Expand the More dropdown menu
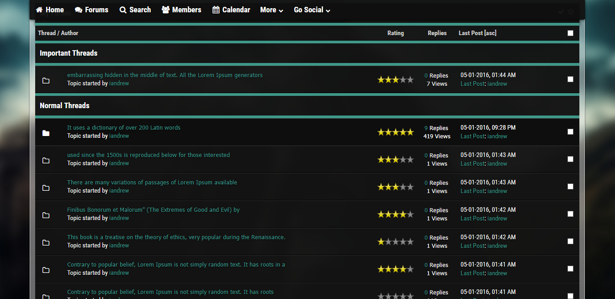This screenshot has height=299, width=615. [x=271, y=10]
